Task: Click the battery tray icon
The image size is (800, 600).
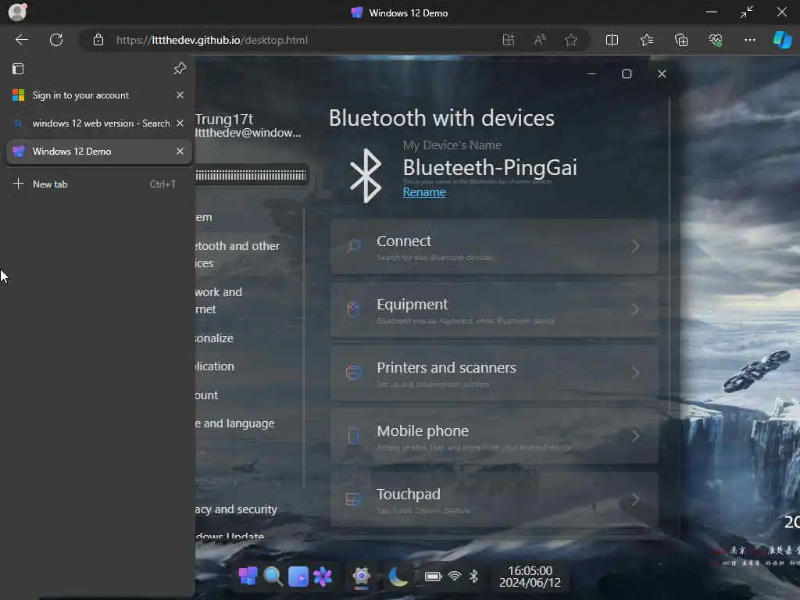Action: 433,577
